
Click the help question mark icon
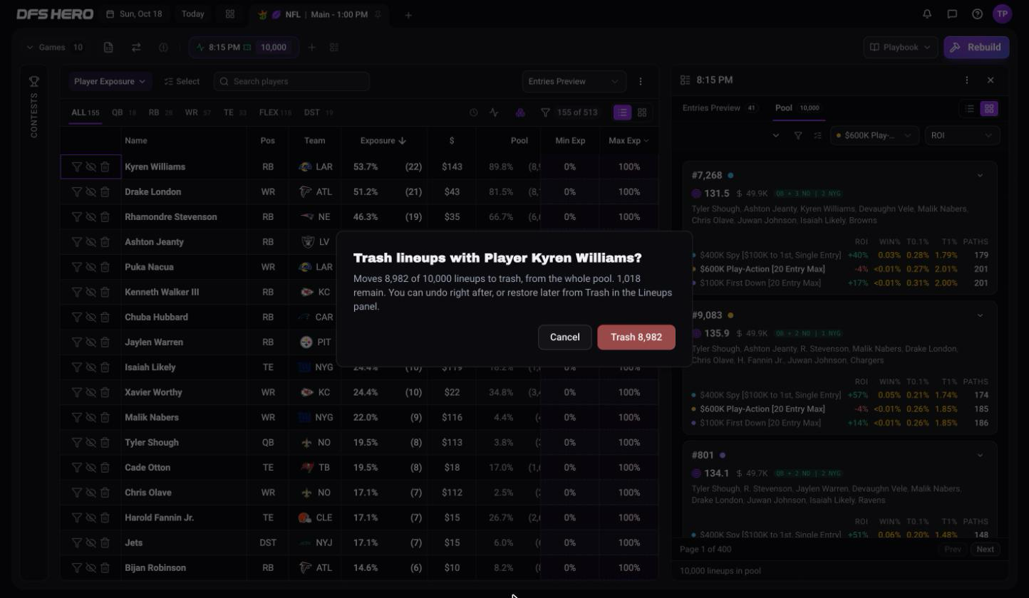pos(978,14)
